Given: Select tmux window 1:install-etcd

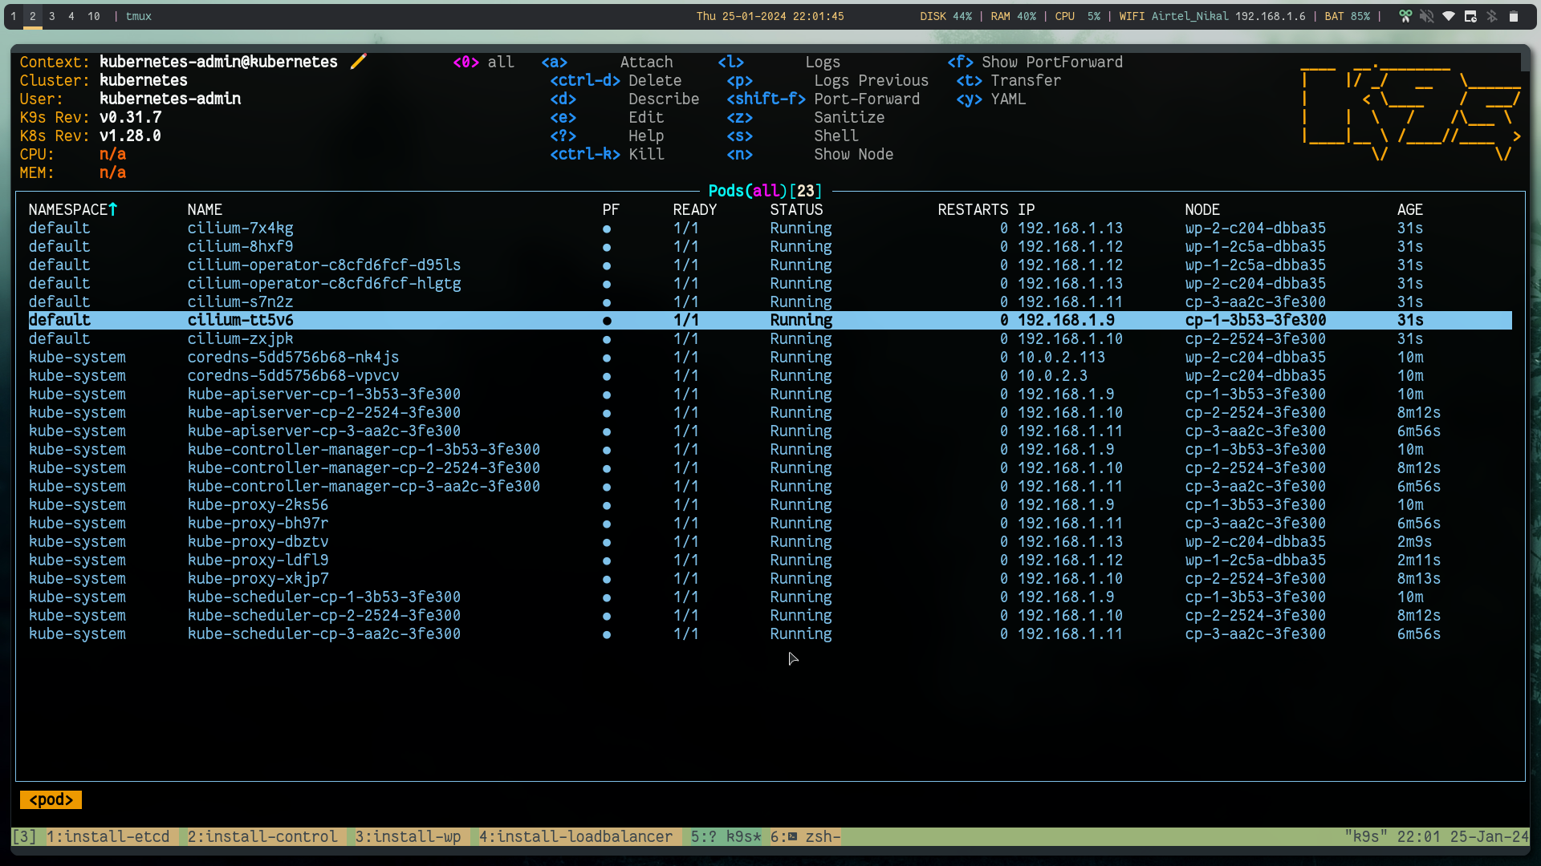Looking at the screenshot, I should (x=108, y=837).
